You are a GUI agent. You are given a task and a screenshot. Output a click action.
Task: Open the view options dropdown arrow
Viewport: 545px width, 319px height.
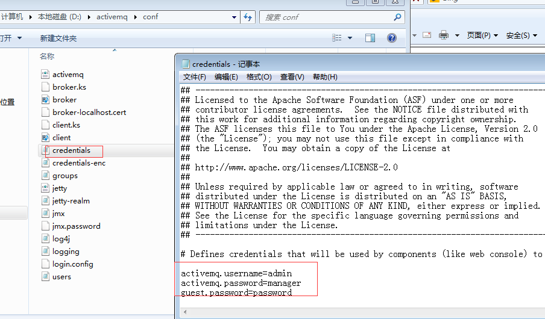click(x=350, y=38)
